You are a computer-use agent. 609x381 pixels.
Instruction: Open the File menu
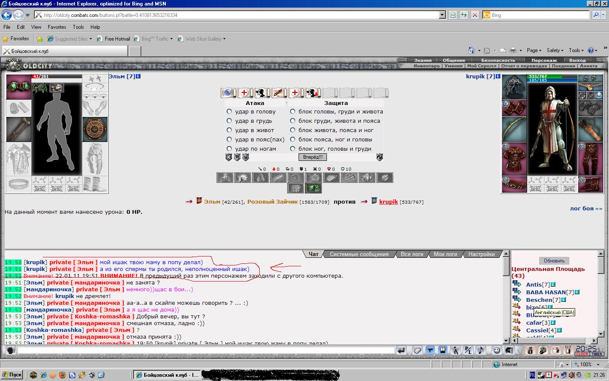[x=7, y=27]
